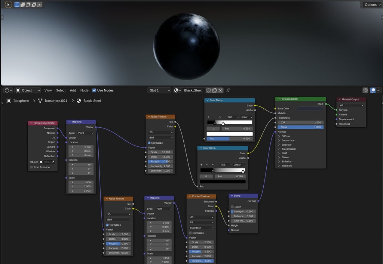
Task: Adjust the Alpha slider in Principled BSDF
Action: [300, 127]
